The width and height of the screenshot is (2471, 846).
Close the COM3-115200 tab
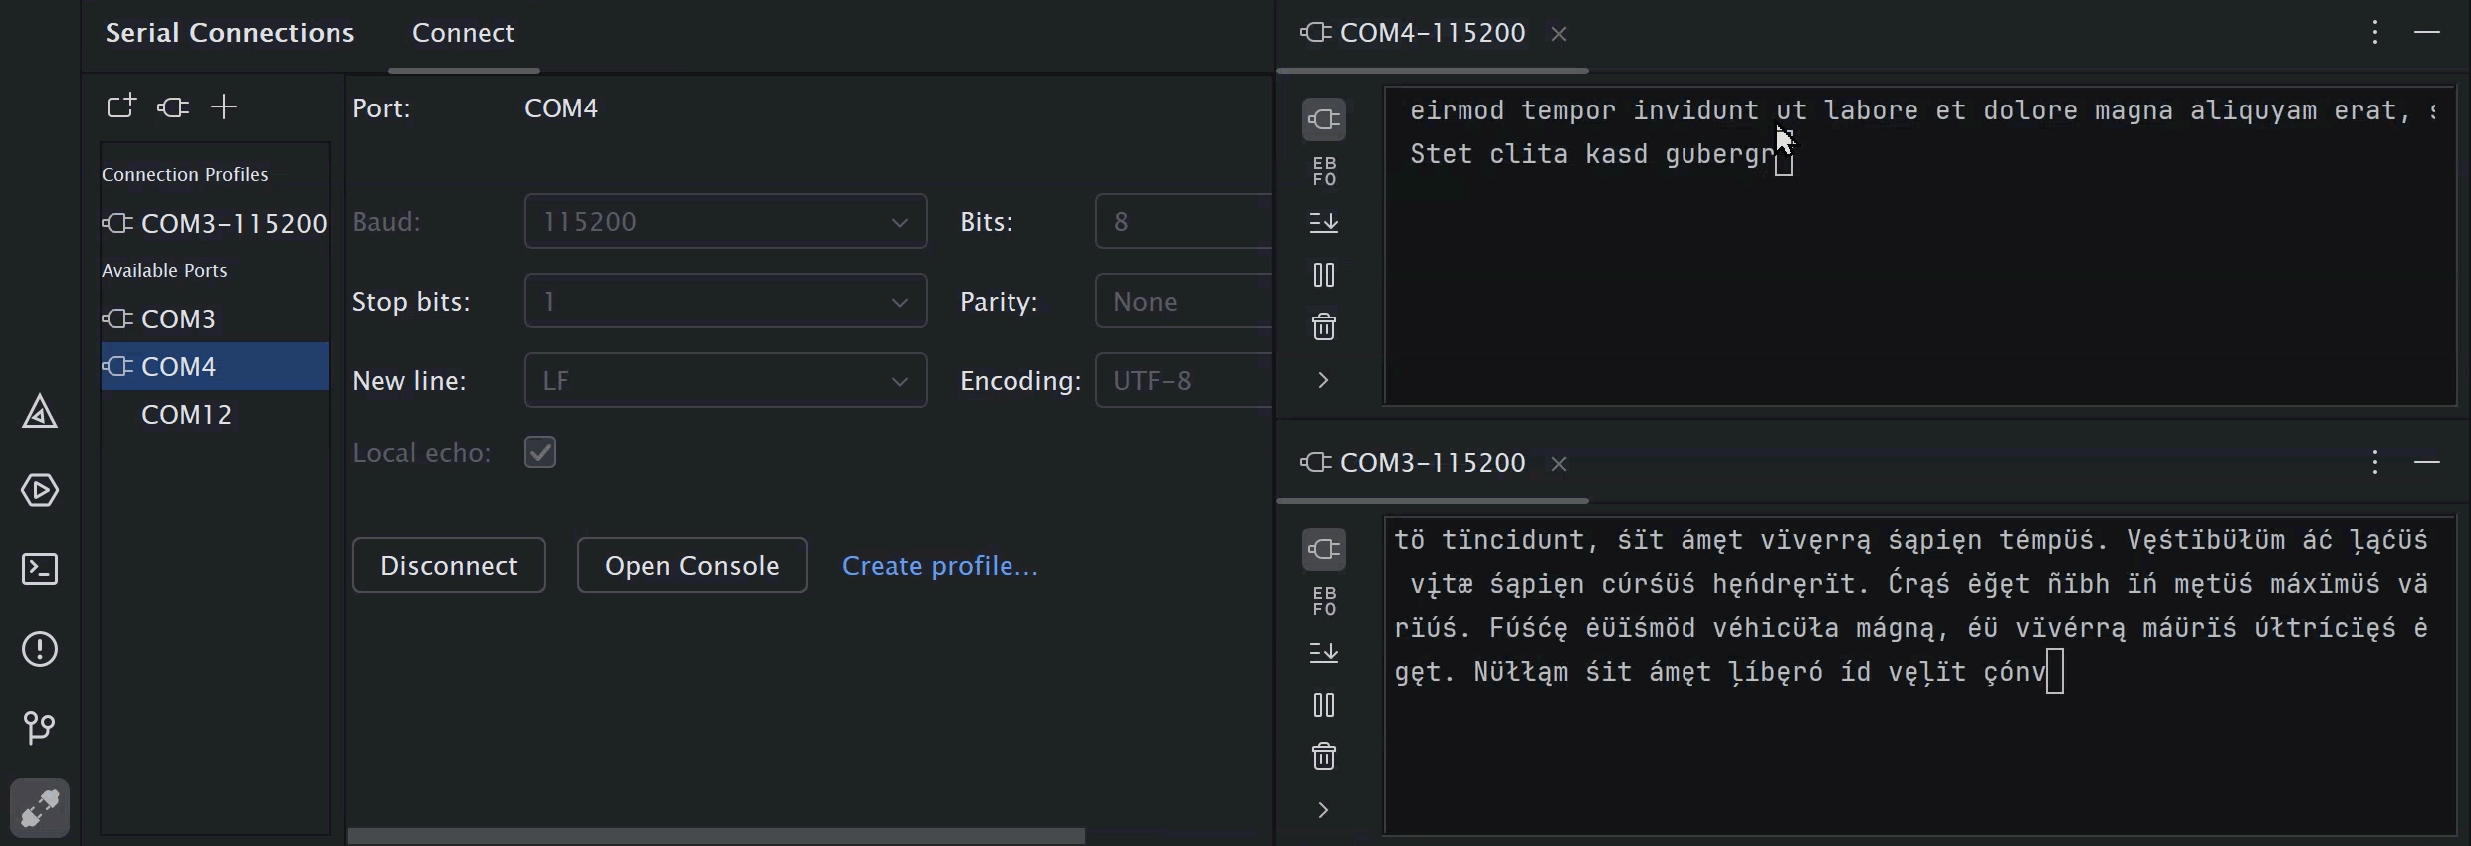point(1559,464)
